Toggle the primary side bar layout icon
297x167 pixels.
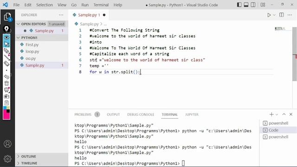pos(239,5)
